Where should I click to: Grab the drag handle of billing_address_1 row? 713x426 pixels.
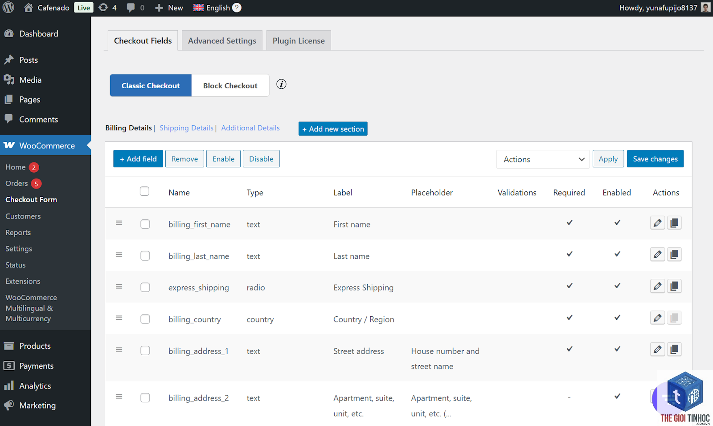click(119, 349)
